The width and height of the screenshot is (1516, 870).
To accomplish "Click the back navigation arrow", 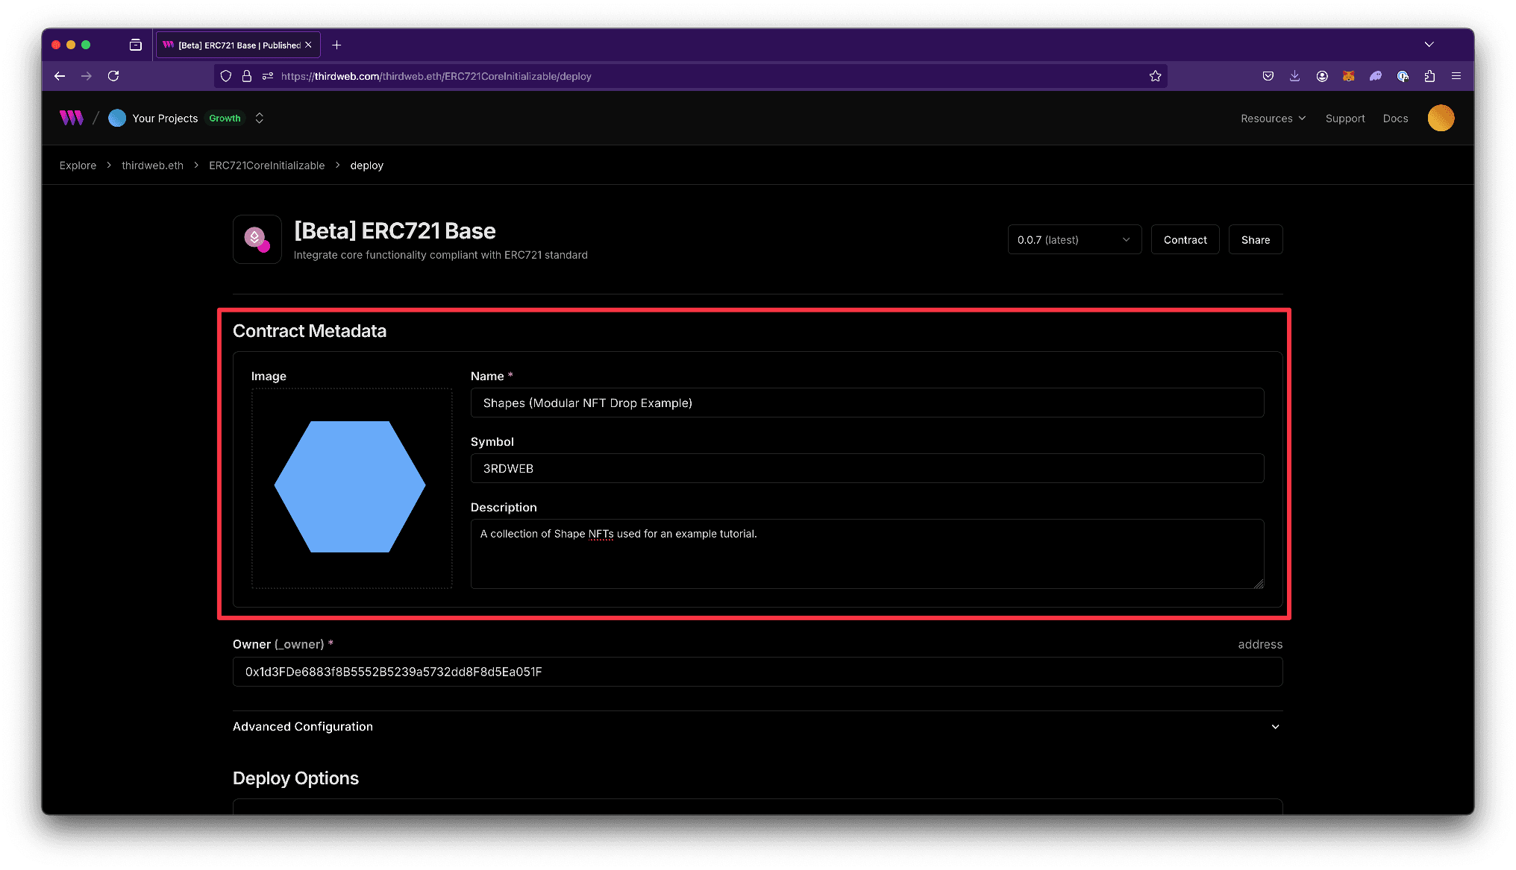I will click(x=59, y=75).
